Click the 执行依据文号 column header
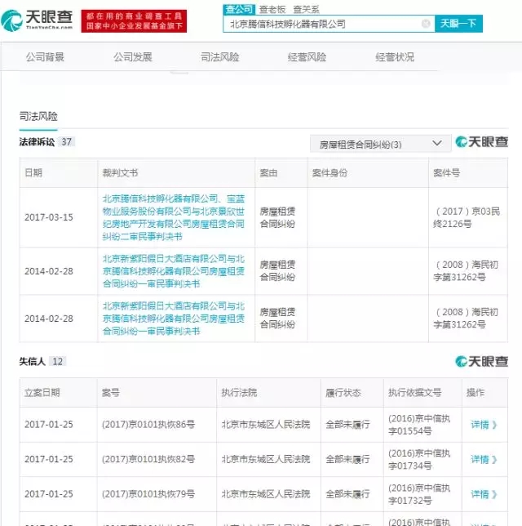 pos(415,392)
